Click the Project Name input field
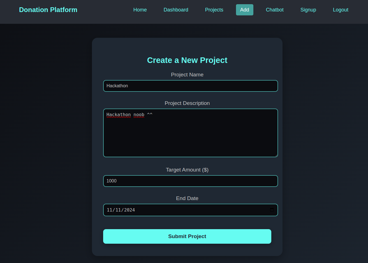This screenshot has height=263, width=368. 190,86
